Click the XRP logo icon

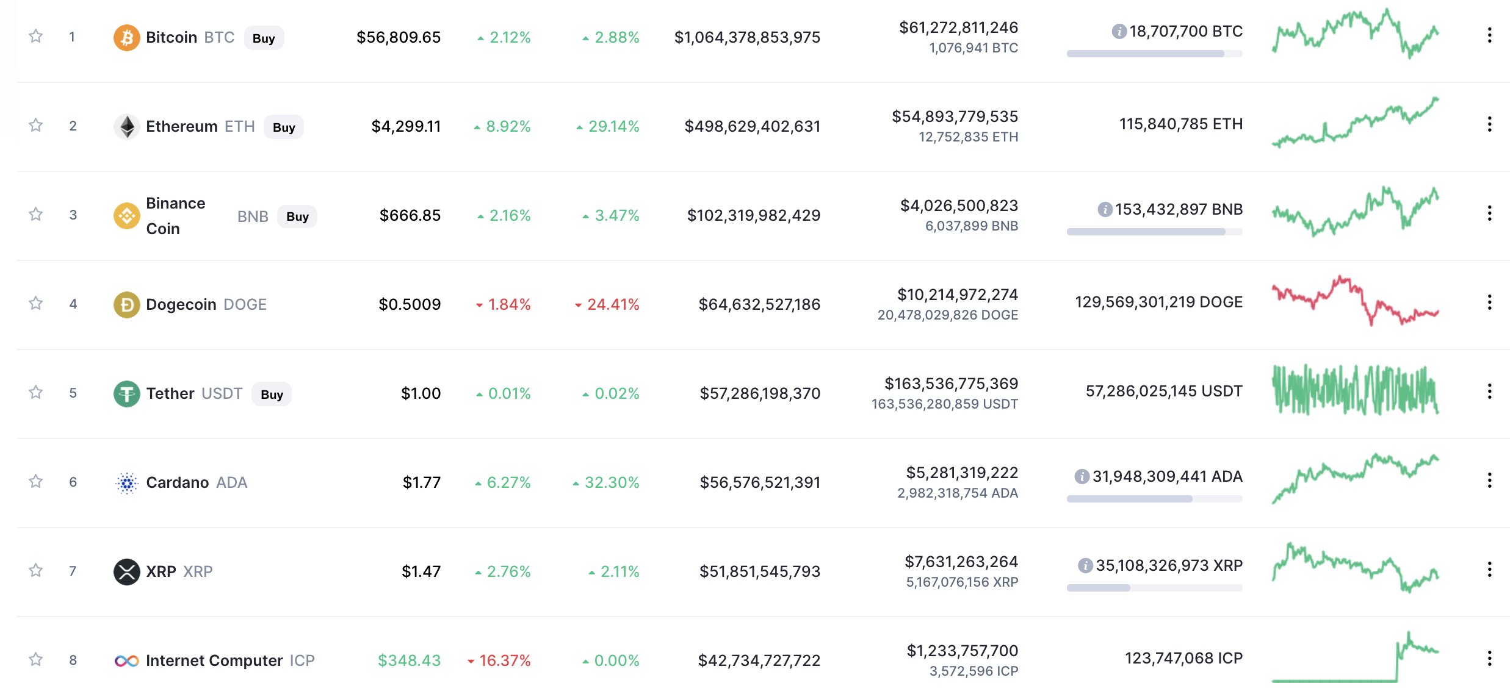(126, 571)
